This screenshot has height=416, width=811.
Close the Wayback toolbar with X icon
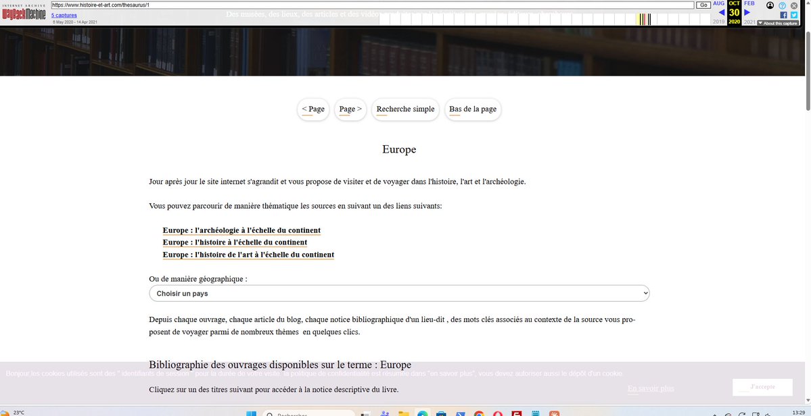pos(794,5)
